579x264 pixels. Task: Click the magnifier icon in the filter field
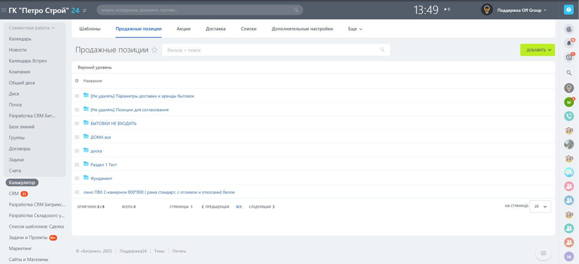(382, 50)
